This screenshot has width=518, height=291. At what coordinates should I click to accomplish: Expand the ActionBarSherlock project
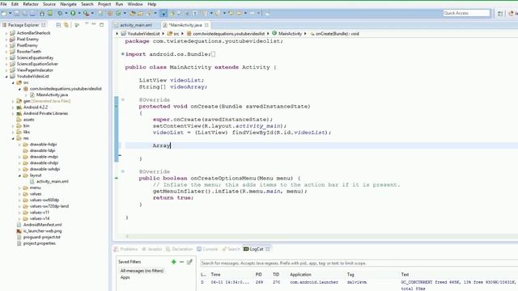point(6,33)
